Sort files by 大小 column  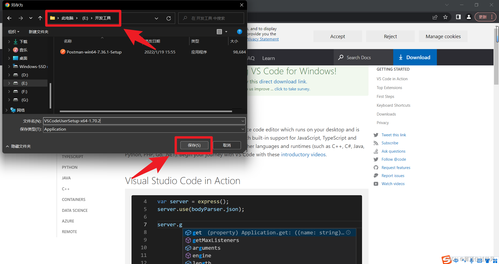point(234,41)
